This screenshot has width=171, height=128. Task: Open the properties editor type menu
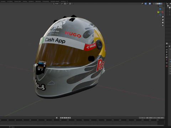(x=167, y=43)
